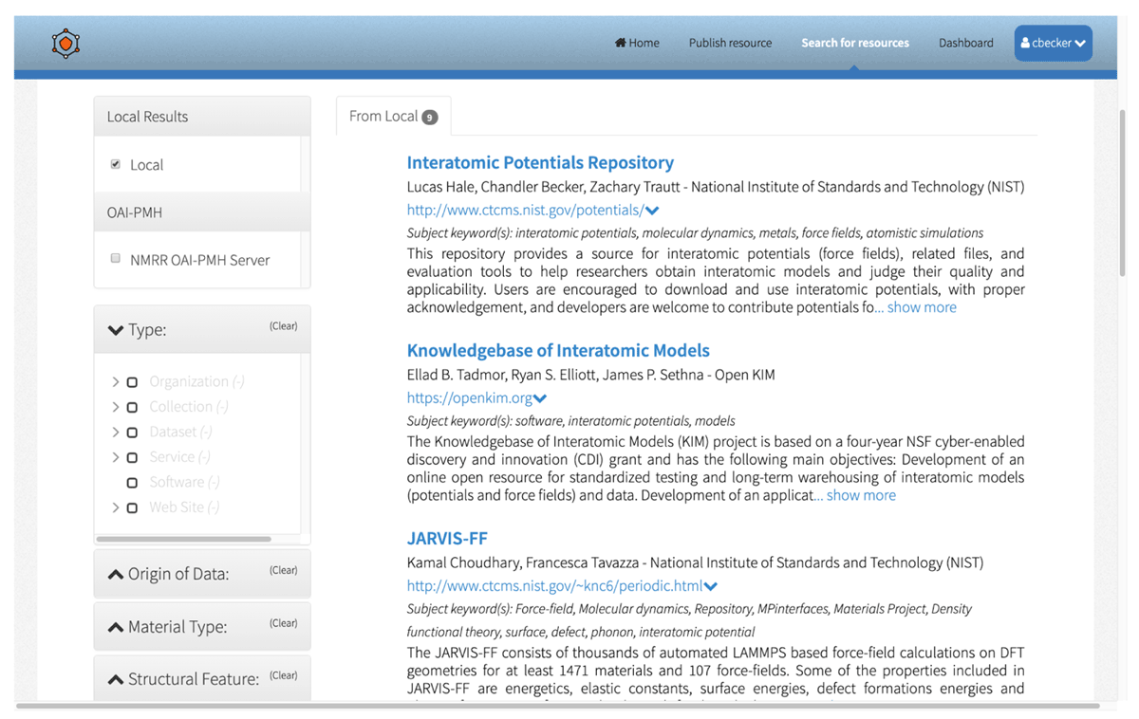Image resolution: width=1139 pixels, height=719 pixels.
Task: Clear the Type filter selections
Action: (284, 326)
